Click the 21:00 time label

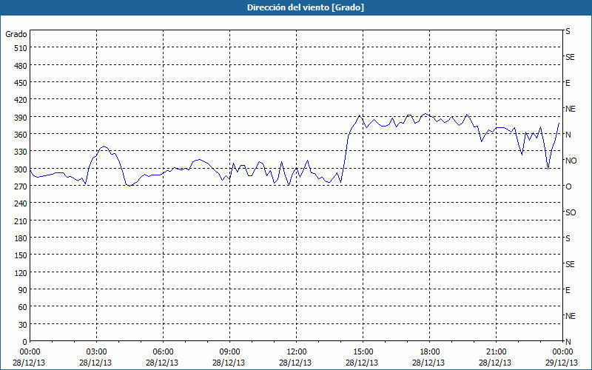coord(496,351)
